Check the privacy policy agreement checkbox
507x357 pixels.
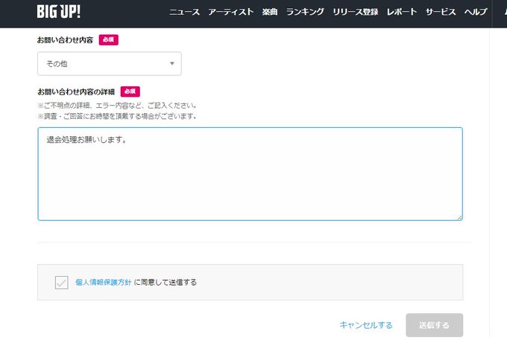tap(61, 283)
